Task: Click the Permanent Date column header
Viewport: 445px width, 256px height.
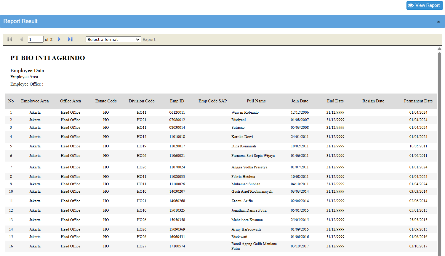Action: pyautogui.click(x=418, y=101)
